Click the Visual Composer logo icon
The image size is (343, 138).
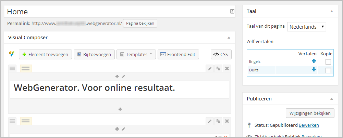point(12,54)
